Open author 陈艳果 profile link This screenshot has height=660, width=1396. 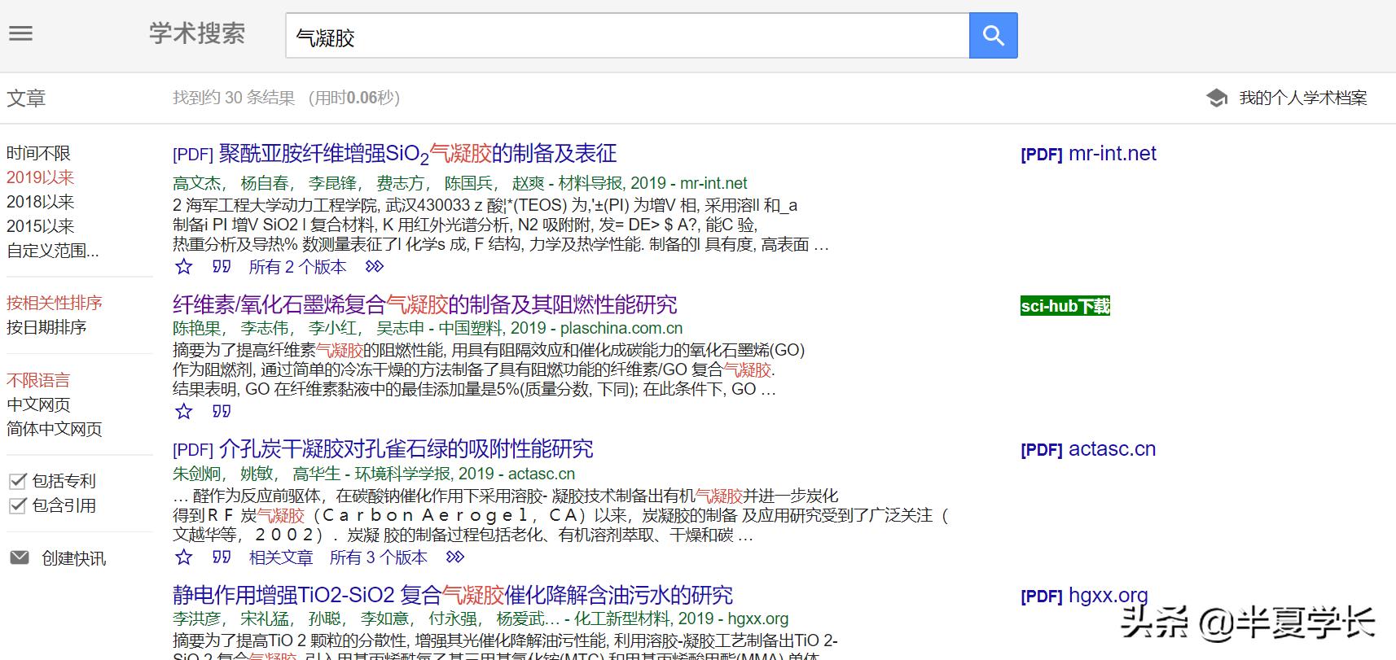197,328
